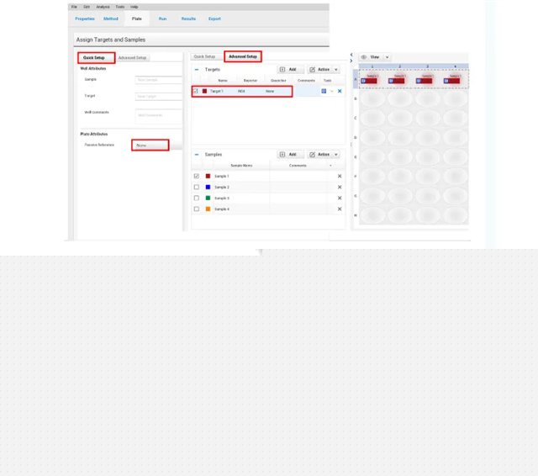The height and width of the screenshot is (476, 538).
Task: Check the Sample 2 checkbox
Action: click(197, 187)
